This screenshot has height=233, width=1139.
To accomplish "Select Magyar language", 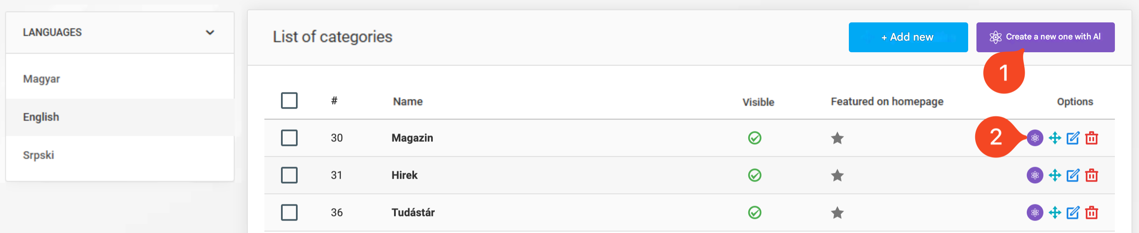I will coord(42,79).
